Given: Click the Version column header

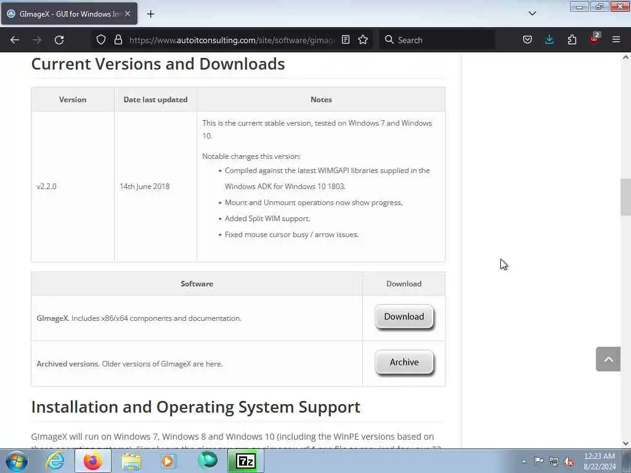Looking at the screenshot, I should click(73, 99).
